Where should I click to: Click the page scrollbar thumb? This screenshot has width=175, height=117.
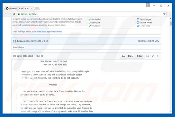tap(171, 24)
